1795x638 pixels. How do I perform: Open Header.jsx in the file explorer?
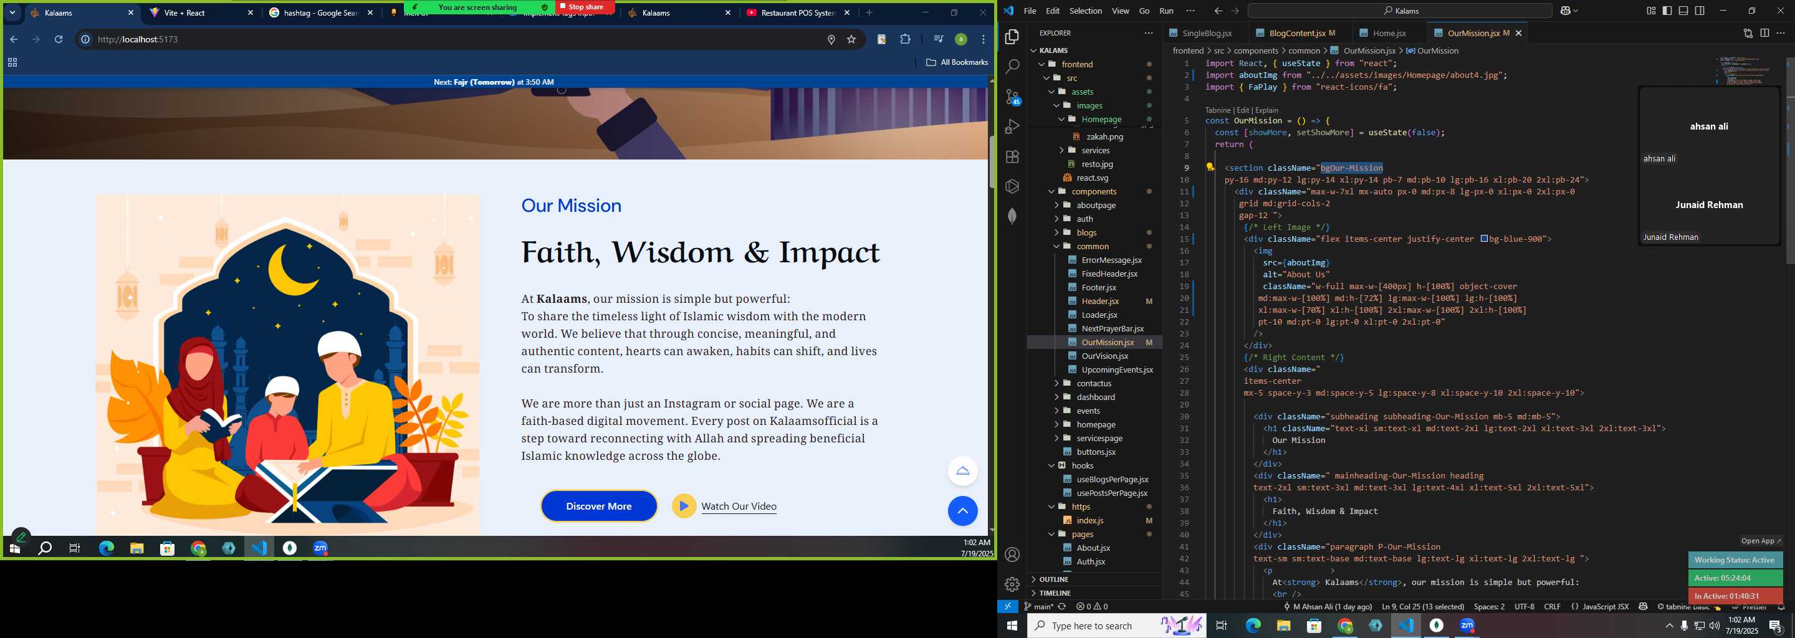[1099, 301]
